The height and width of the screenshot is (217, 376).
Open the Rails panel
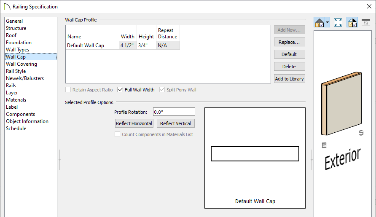[x=11, y=86]
